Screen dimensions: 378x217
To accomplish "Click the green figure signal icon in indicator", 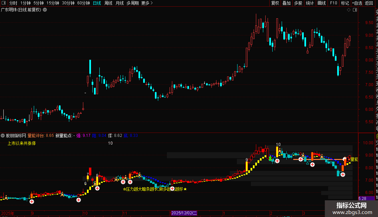I will [x=271, y=158].
